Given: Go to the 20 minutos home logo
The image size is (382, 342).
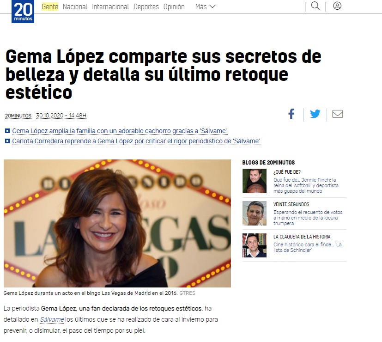Looking at the screenshot, I should (23, 12).
